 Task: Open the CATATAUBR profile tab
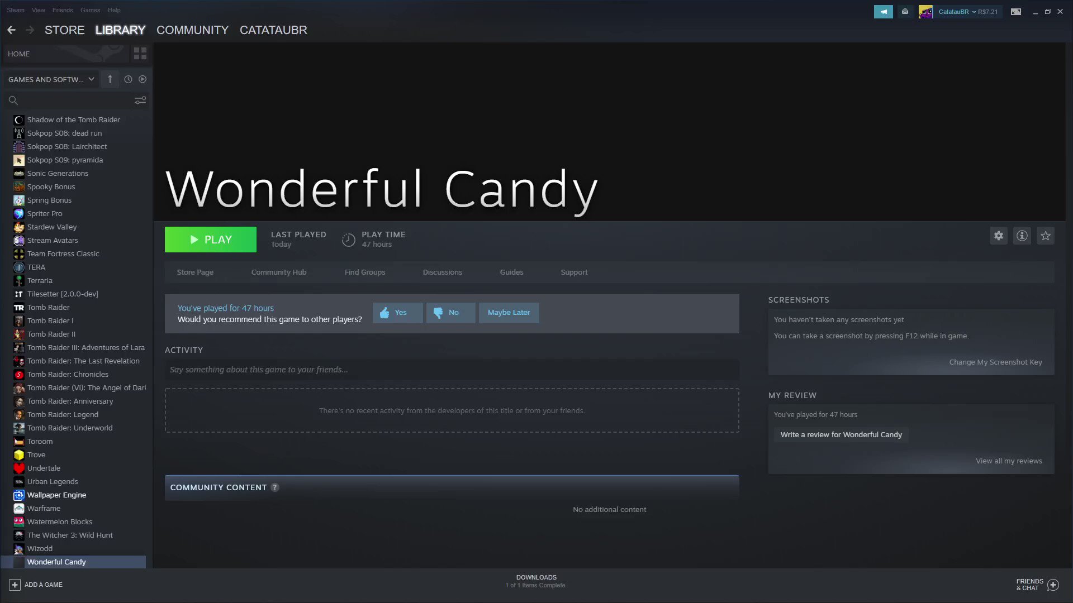pyautogui.click(x=273, y=30)
